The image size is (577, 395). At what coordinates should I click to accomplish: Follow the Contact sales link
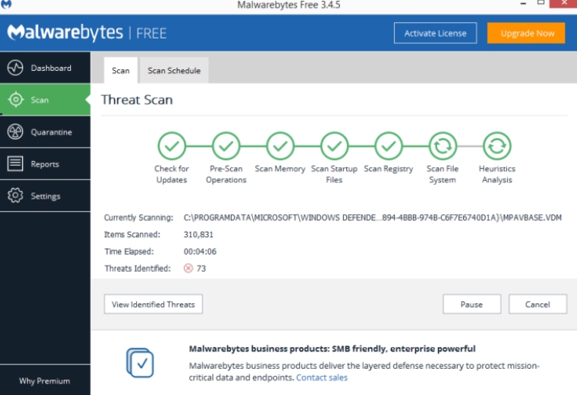322,377
